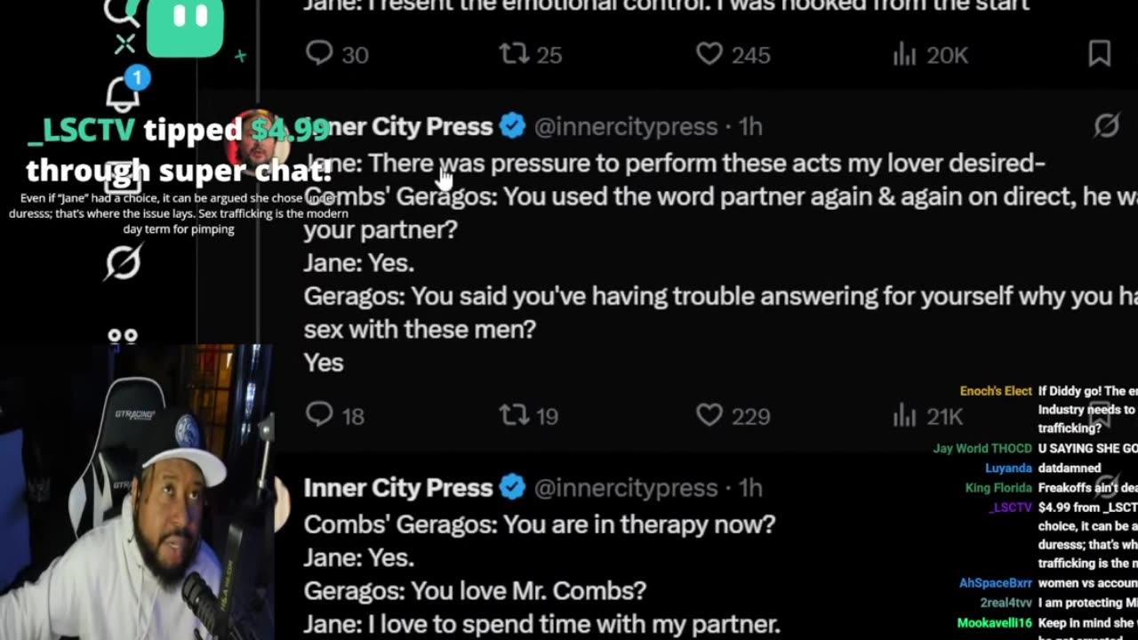Click the streamer webcam thumbnail
Screen dimensions: 1138x640
point(133,493)
